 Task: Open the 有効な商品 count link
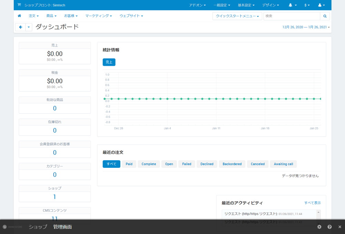pyautogui.click(x=55, y=108)
